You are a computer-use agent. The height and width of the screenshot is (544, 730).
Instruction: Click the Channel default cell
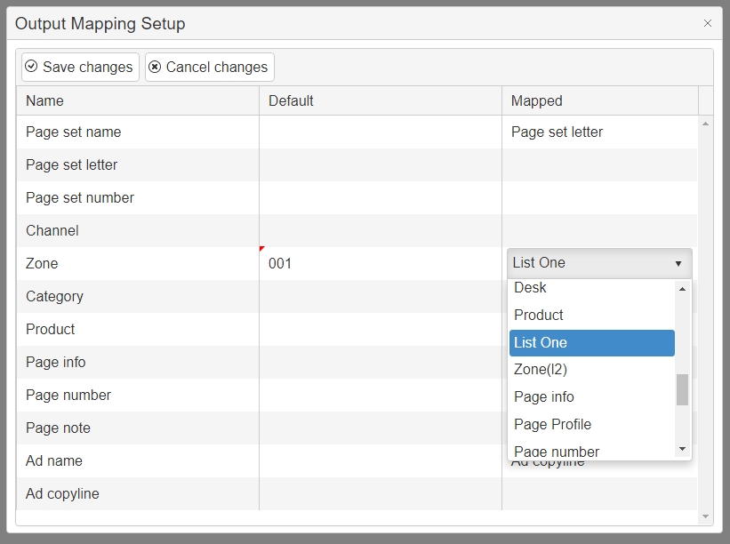point(380,230)
